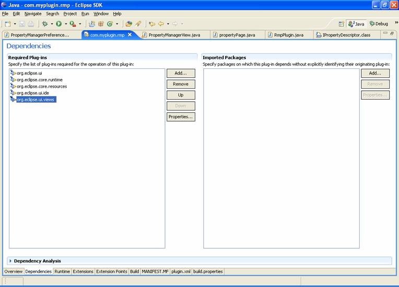Switch to PropertyManagerView.java editor tab
The image size is (399, 287).
tap(174, 35)
